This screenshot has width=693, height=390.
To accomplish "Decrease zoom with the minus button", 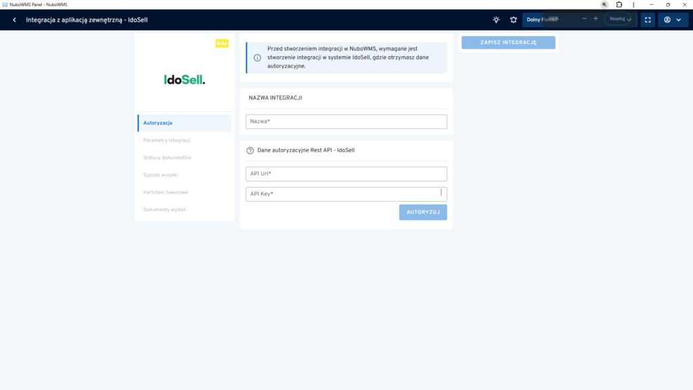I will coord(584,19).
